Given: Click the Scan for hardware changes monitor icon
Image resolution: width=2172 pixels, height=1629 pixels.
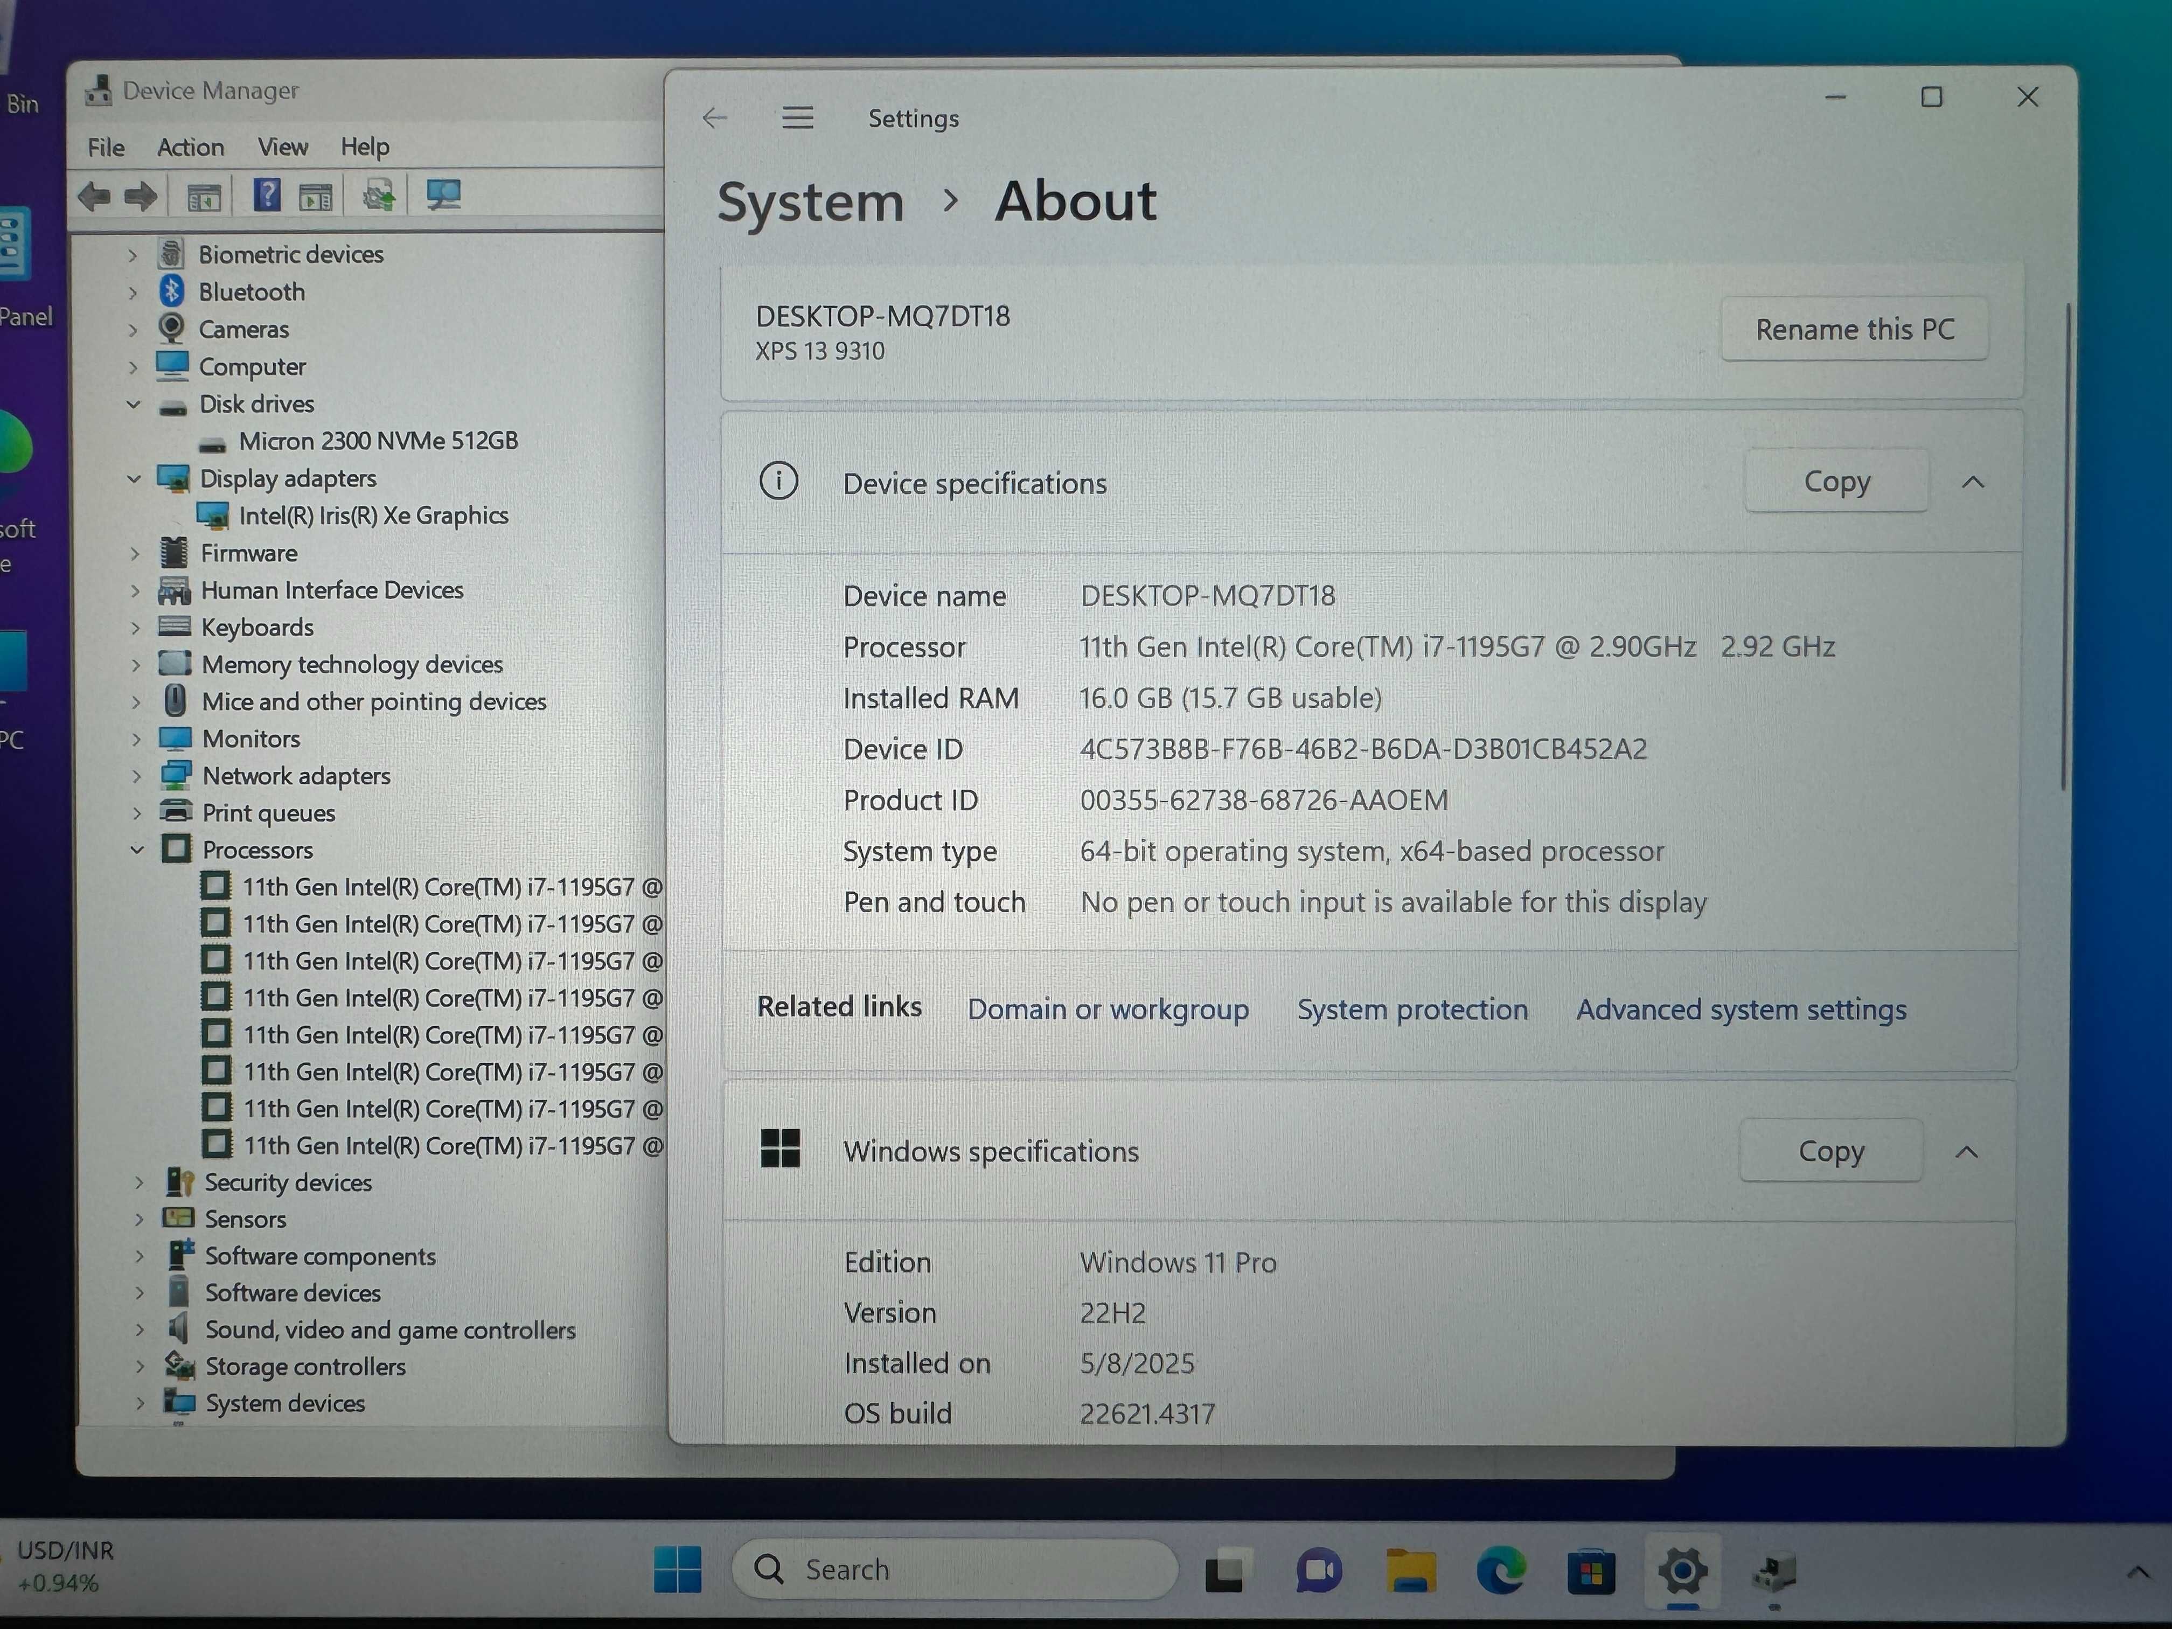Looking at the screenshot, I should pos(443,194).
